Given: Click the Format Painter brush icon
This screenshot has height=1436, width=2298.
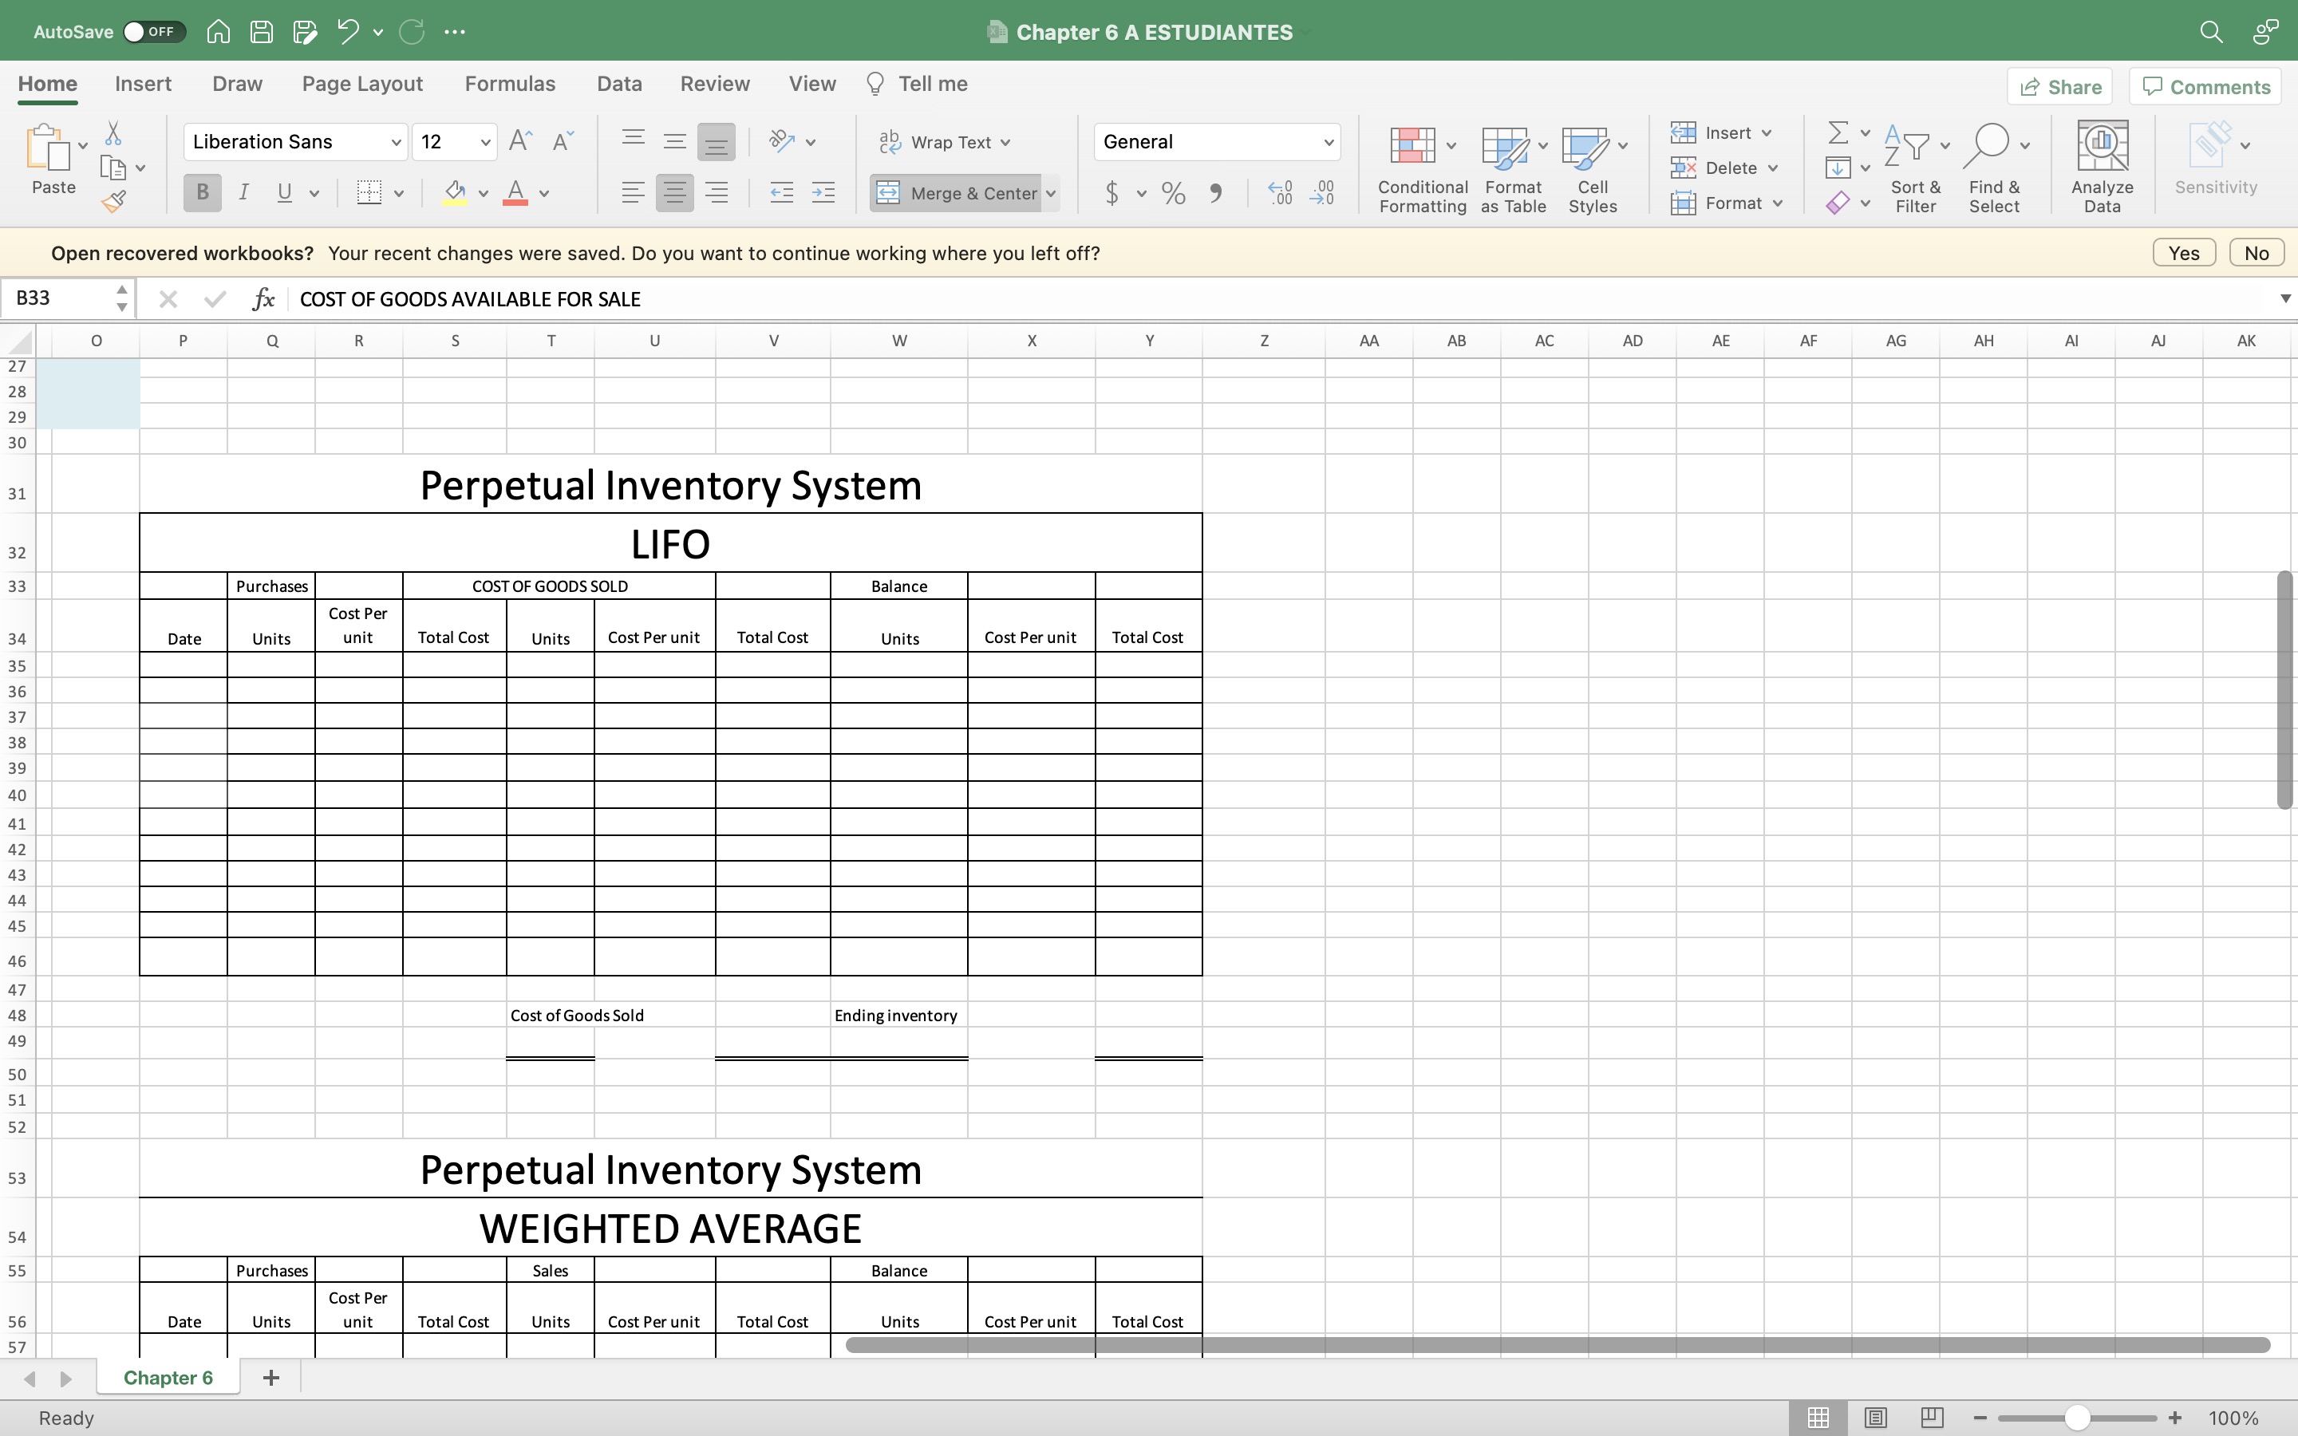Looking at the screenshot, I should coord(114,200).
